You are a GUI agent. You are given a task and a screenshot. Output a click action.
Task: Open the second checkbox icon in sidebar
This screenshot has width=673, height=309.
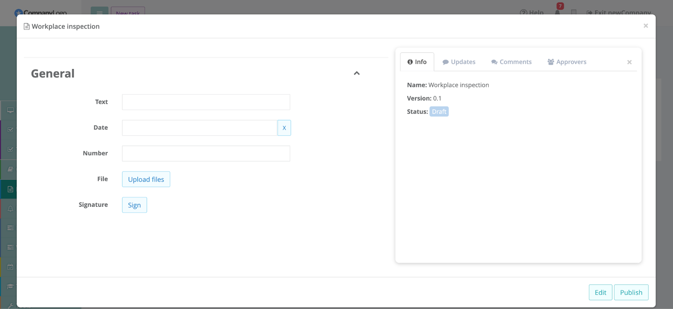pyautogui.click(x=11, y=150)
